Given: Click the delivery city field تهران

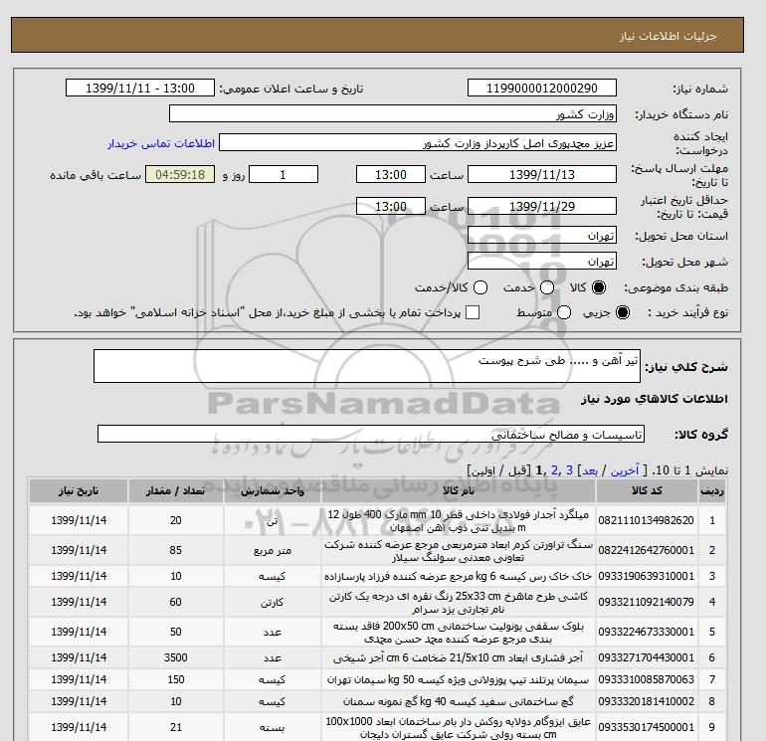Looking at the screenshot, I should 542,261.
